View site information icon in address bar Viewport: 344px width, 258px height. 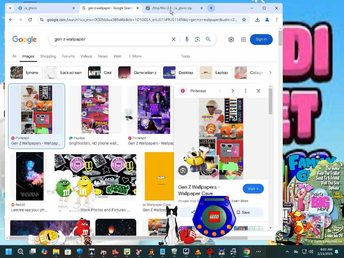click(x=41, y=20)
